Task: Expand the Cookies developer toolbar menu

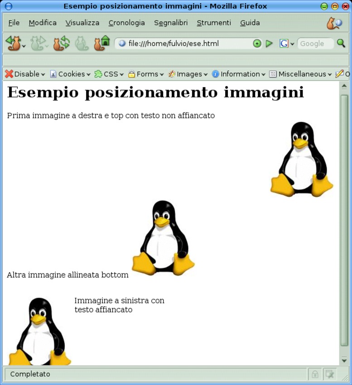Action: point(70,74)
